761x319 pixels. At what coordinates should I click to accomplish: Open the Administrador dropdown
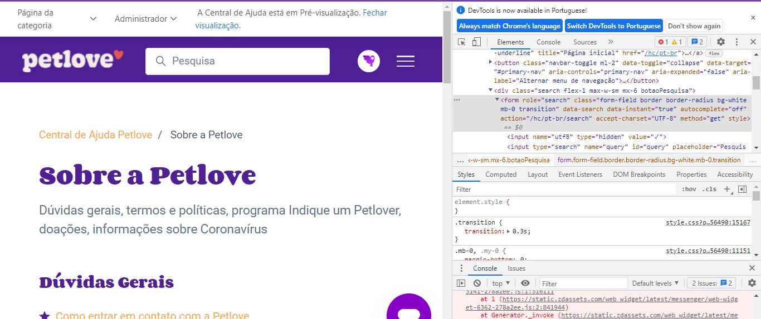click(x=145, y=19)
